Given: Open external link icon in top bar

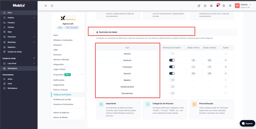Looking at the screenshot, I should pos(199,6).
